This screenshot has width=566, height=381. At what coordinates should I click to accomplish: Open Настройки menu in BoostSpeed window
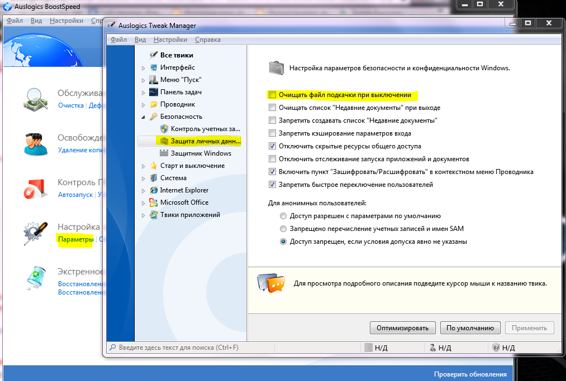[66, 21]
